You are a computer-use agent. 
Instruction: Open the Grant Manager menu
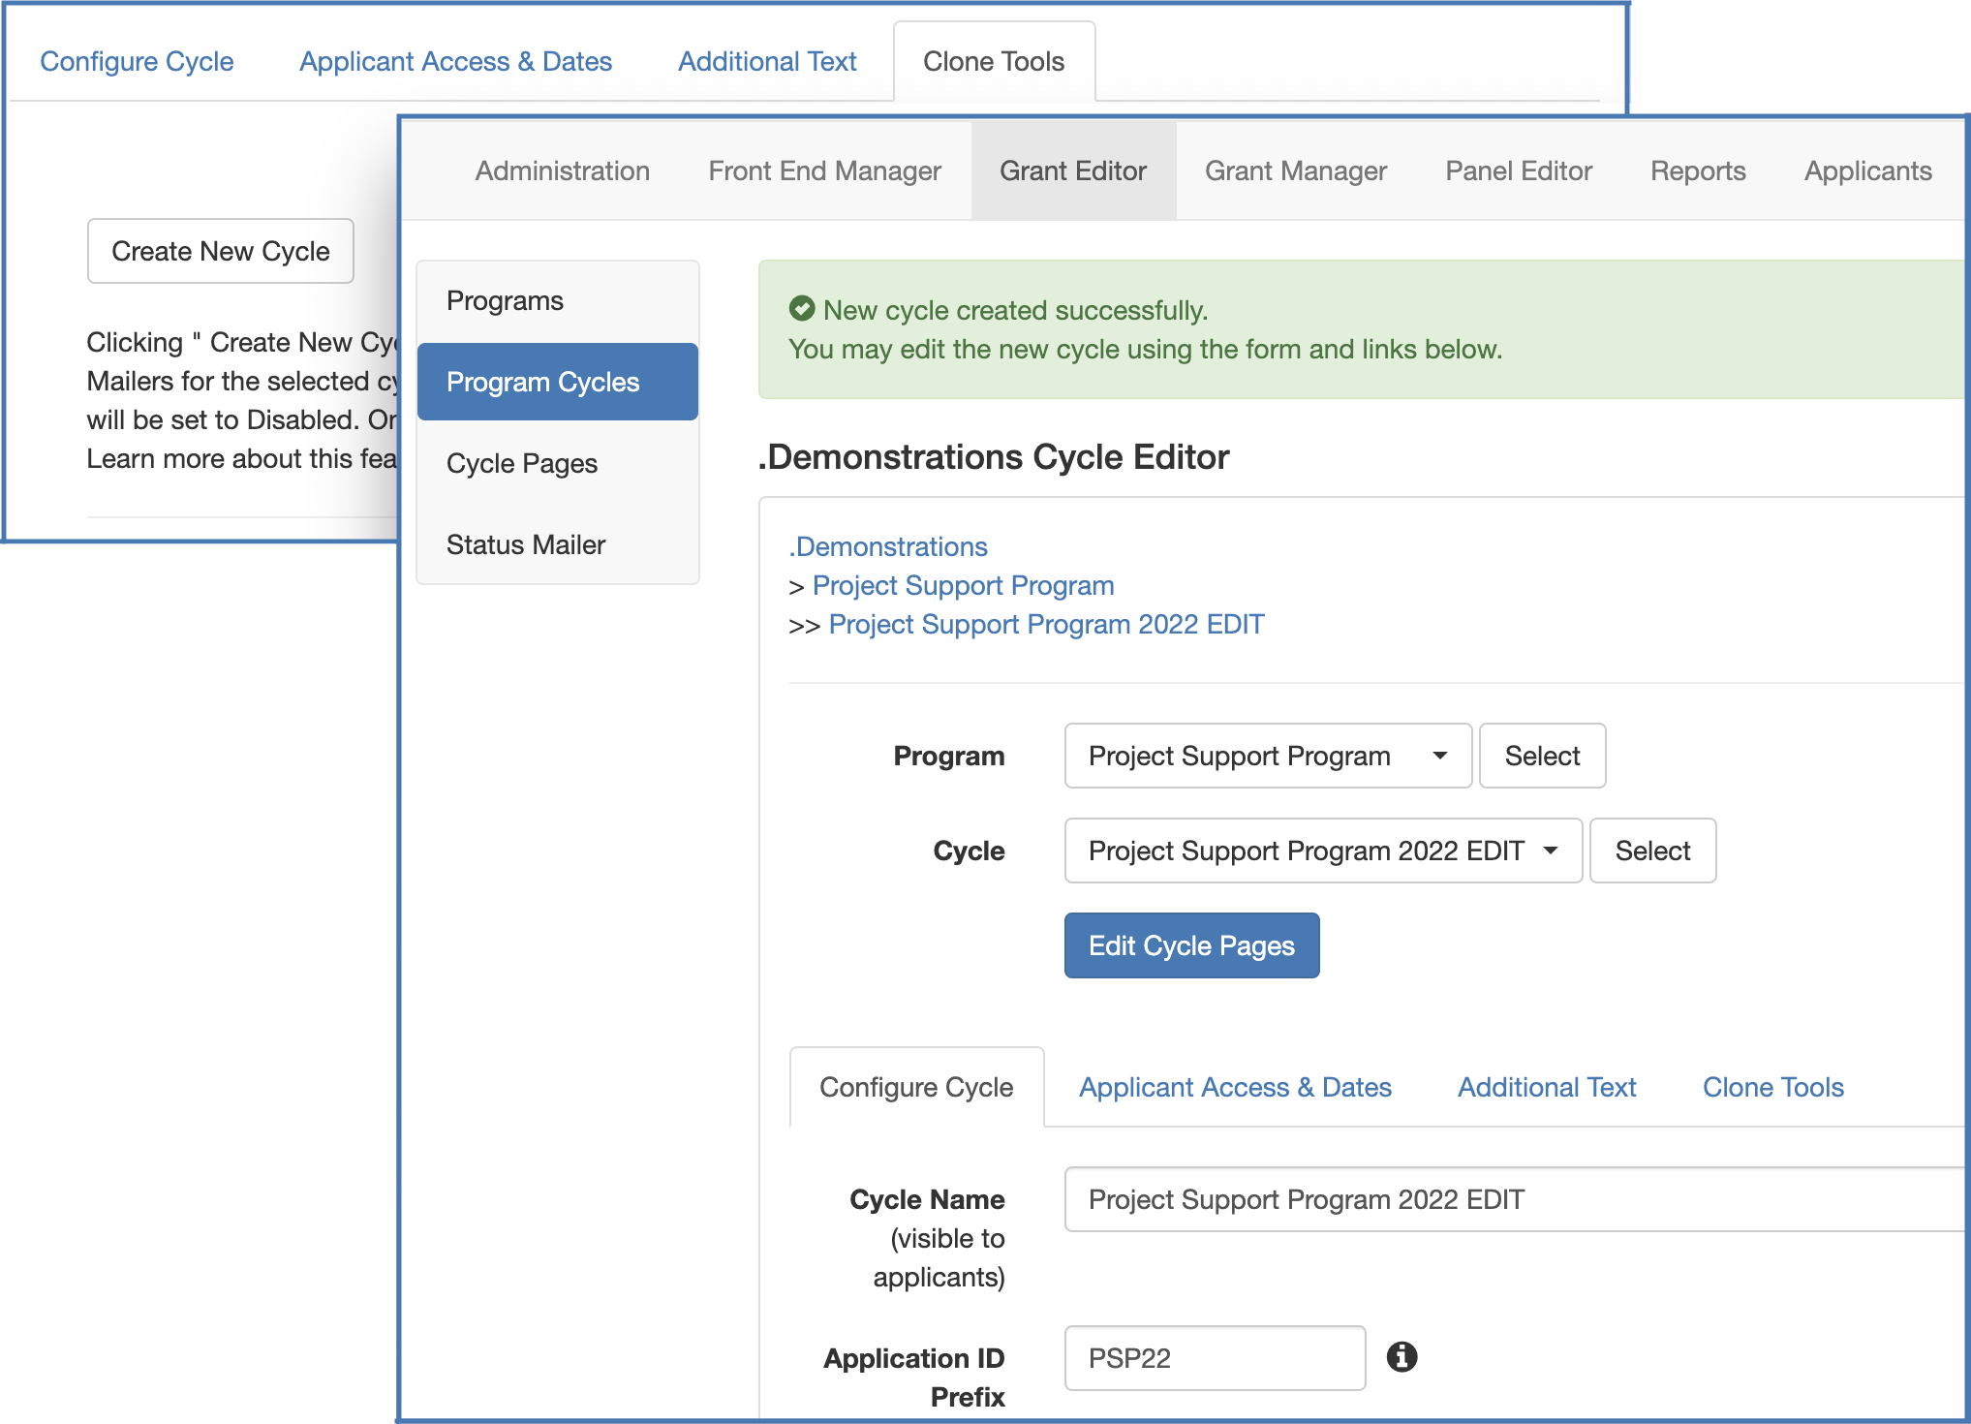coord(1296,170)
